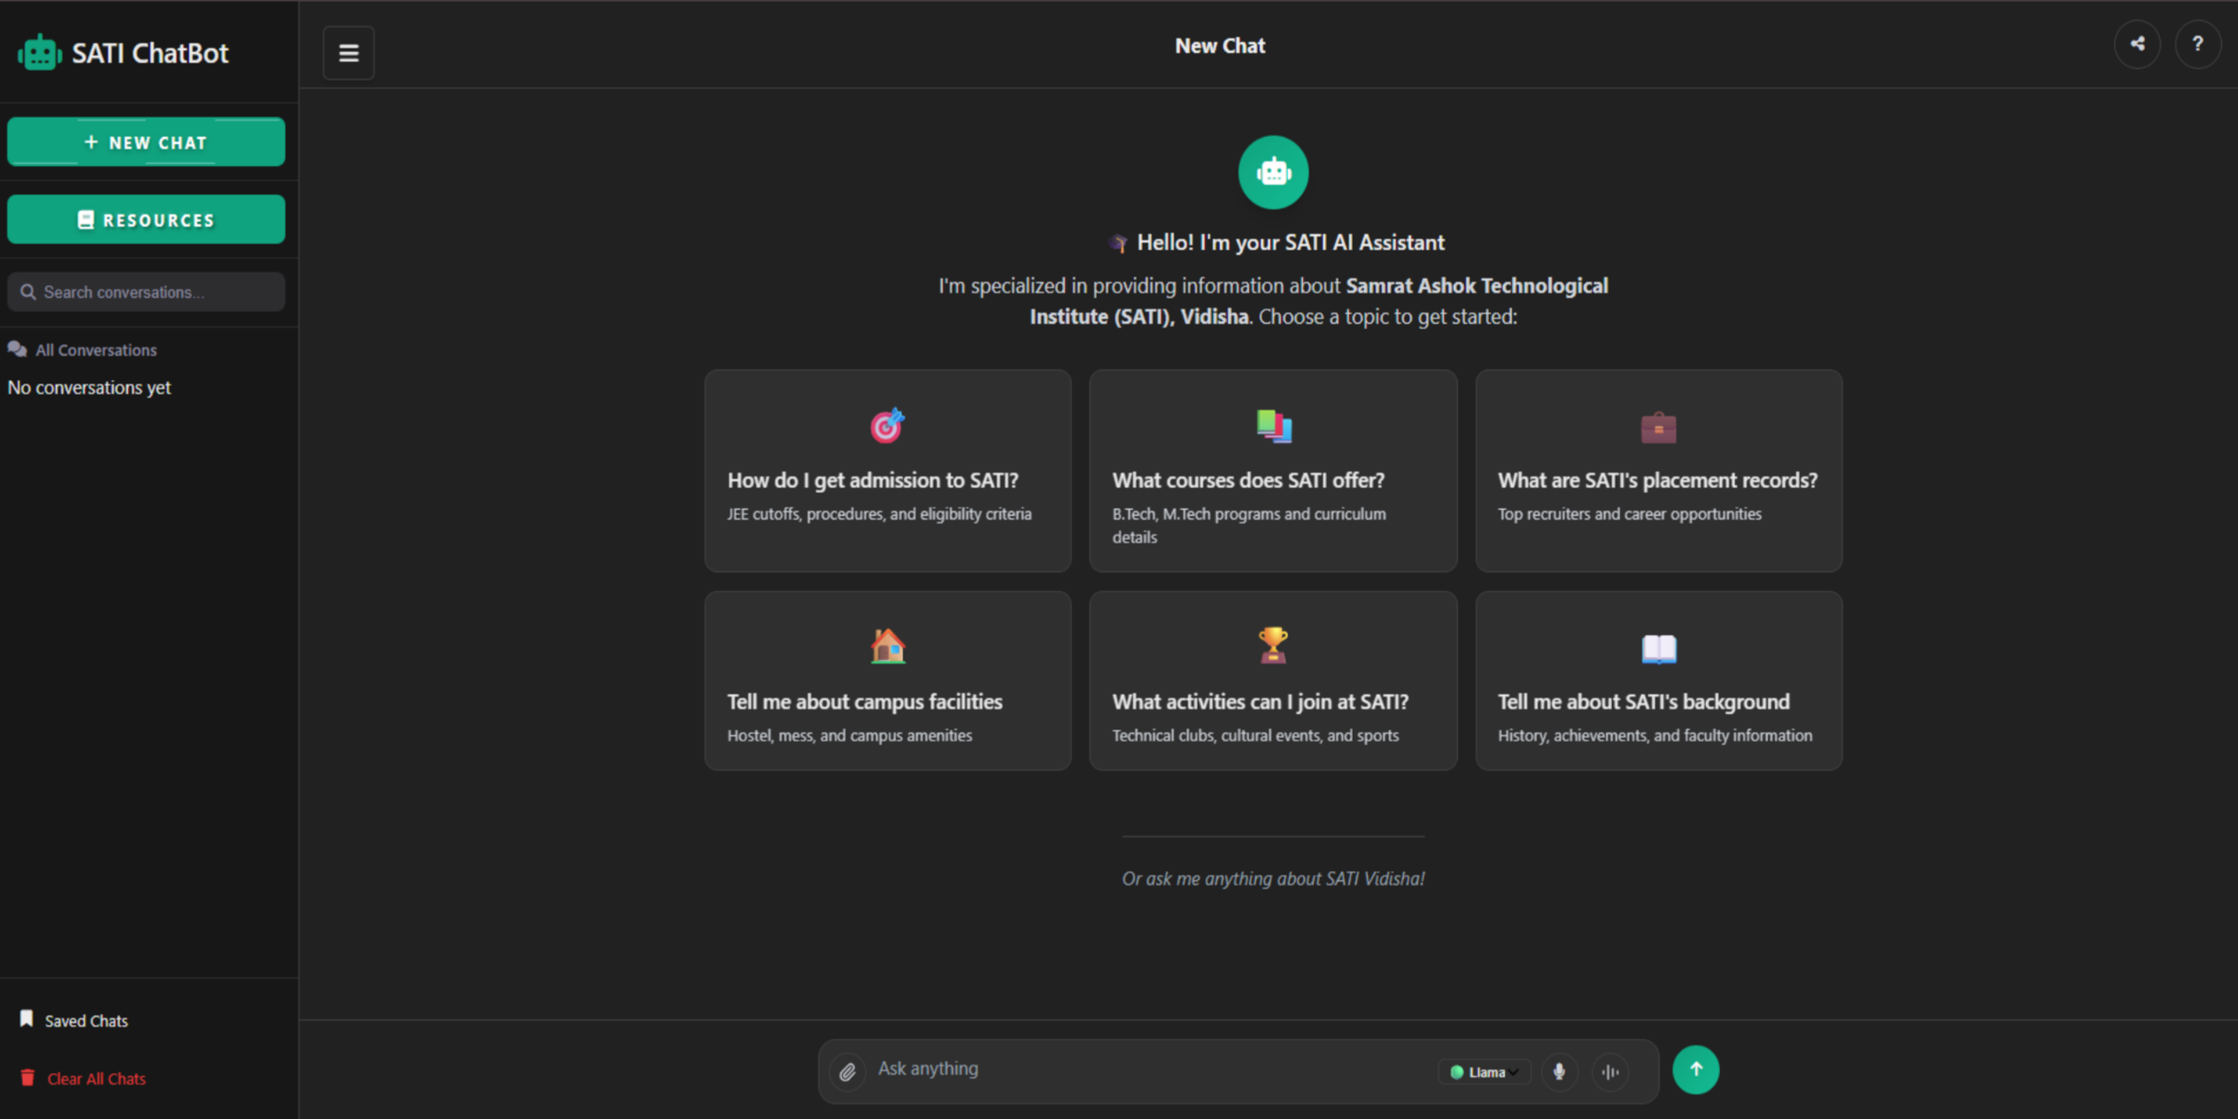Viewport: 2238px width, 1119px height.
Task: Open the admission to SATI topic card
Action: [886, 470]
